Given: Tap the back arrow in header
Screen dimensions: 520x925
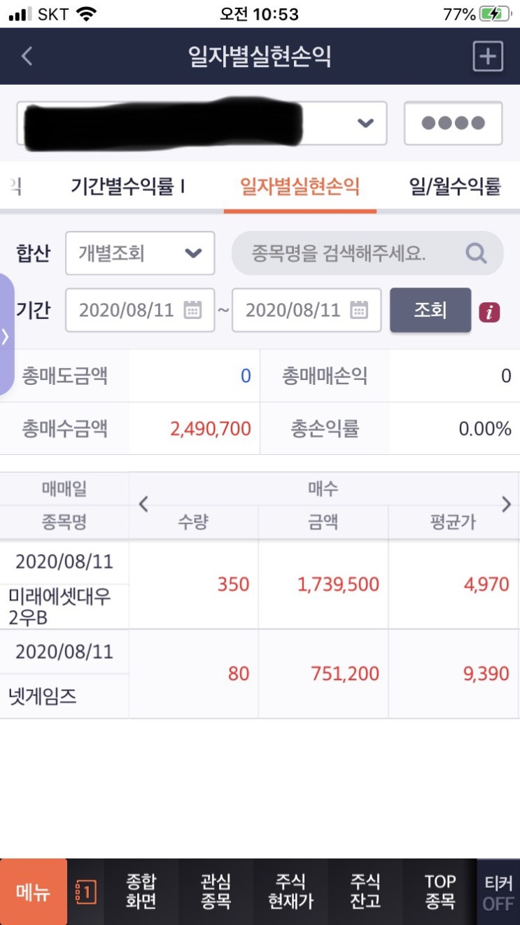Looking at the screenshot, I should point(27,56).
